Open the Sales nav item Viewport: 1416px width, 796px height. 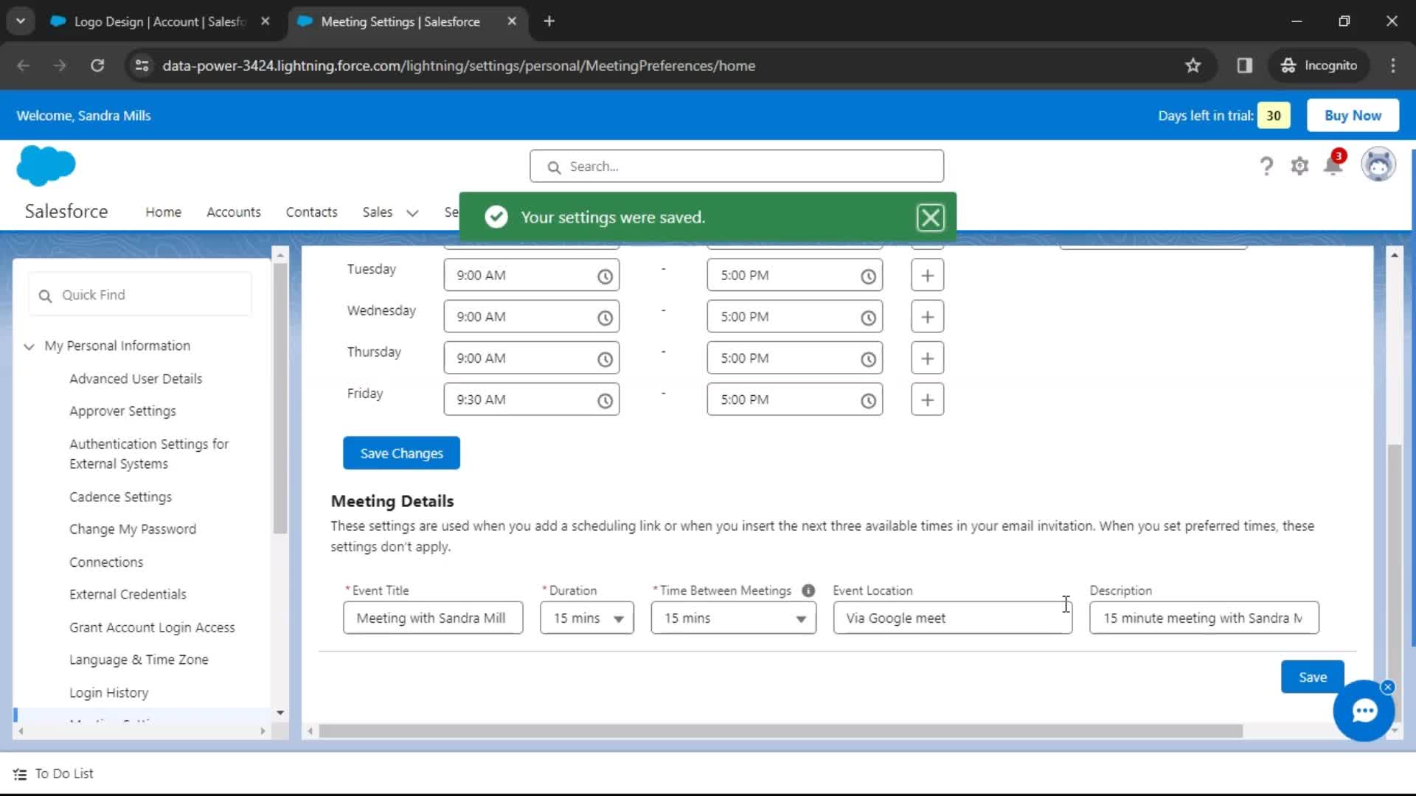[x=377, y=212]
